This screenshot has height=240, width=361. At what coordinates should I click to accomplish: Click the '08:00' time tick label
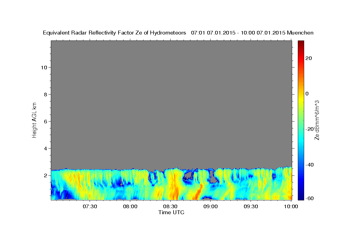pos(131,206)
